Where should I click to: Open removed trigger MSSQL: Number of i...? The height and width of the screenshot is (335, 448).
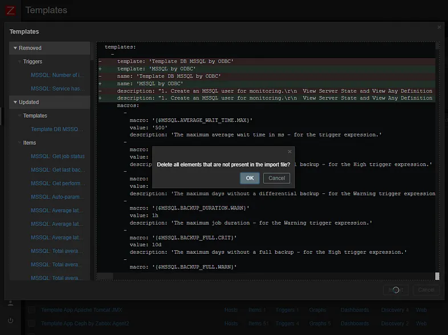click(58, 75)
